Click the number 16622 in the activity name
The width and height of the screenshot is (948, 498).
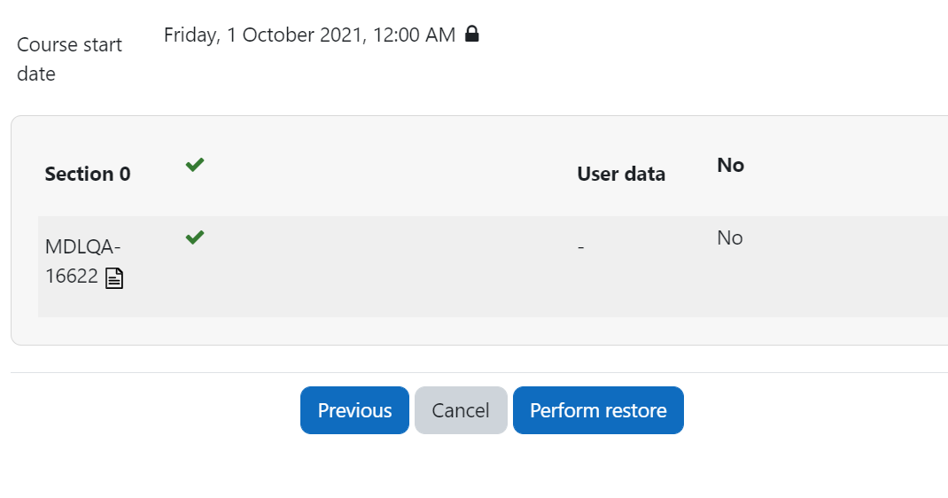[72, 276]
